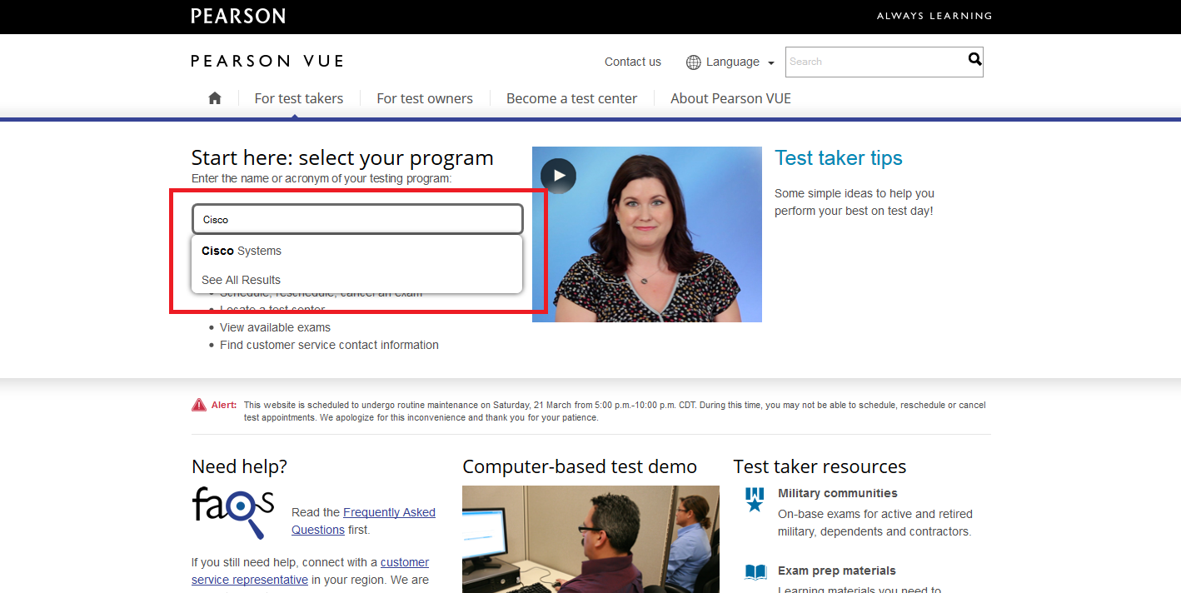Click the red alert warning icon
Viewport: 1181px width, 593px height.
(x=199, y=405)
